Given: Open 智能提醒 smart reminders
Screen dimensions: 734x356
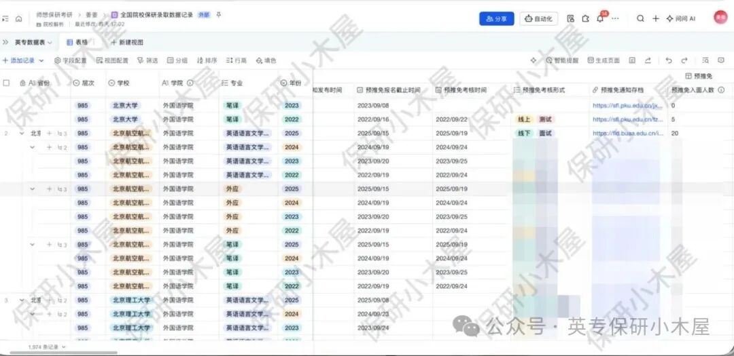Looking at the screenshot, I should [562, 60].
